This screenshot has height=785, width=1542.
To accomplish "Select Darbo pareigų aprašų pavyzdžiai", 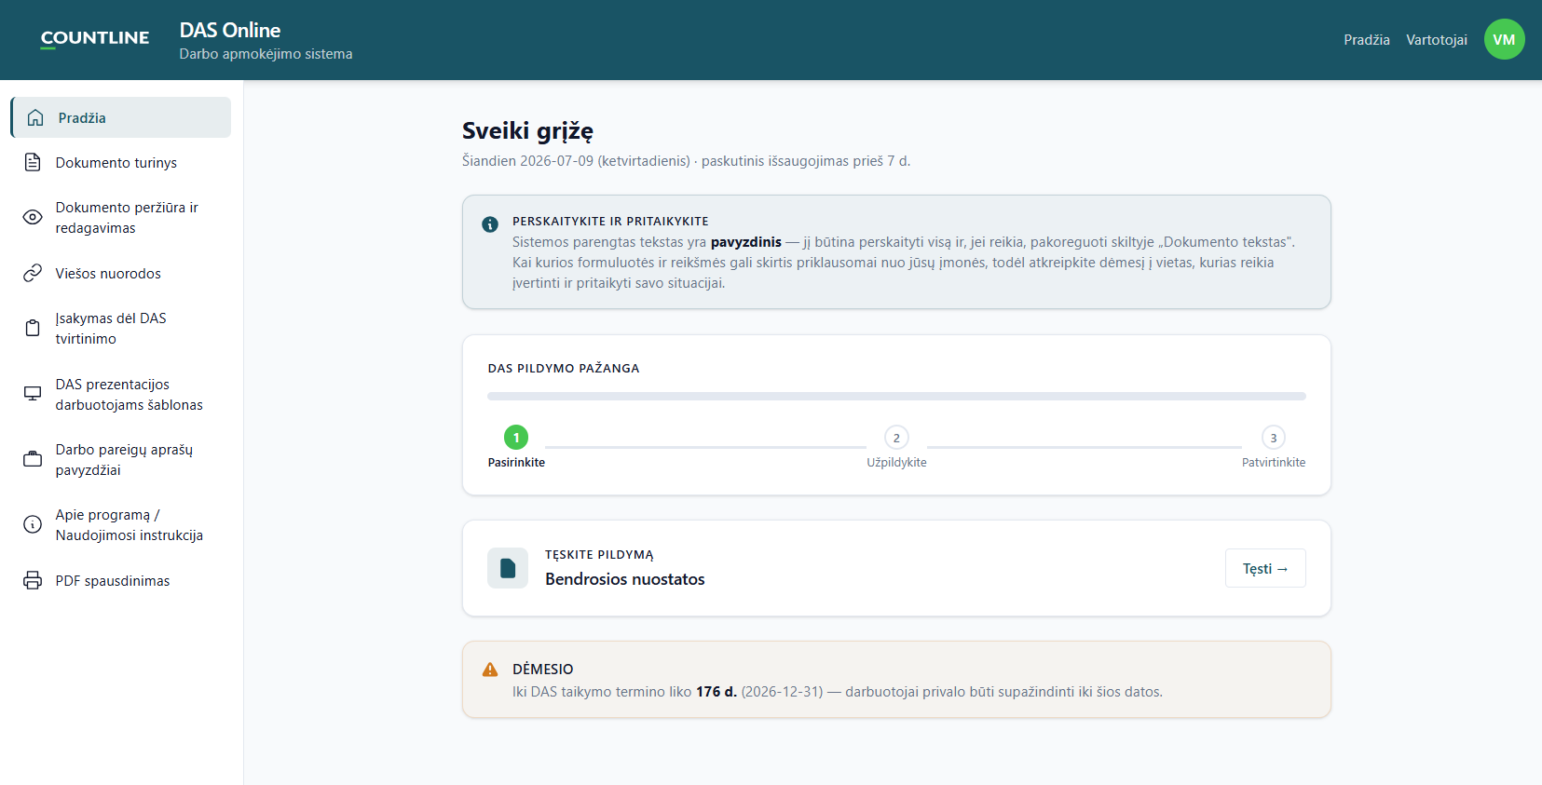I will (121, 459).
